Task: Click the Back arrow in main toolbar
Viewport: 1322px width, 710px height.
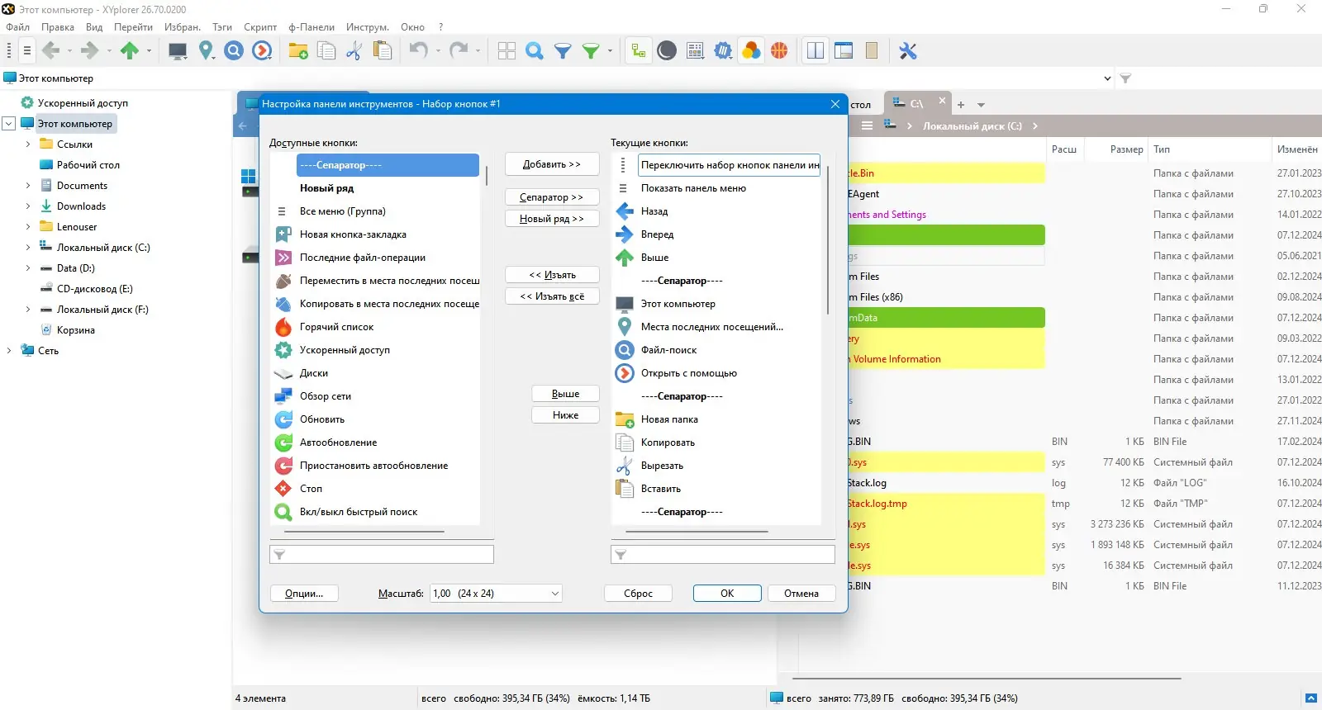Action: click(51, 51)
